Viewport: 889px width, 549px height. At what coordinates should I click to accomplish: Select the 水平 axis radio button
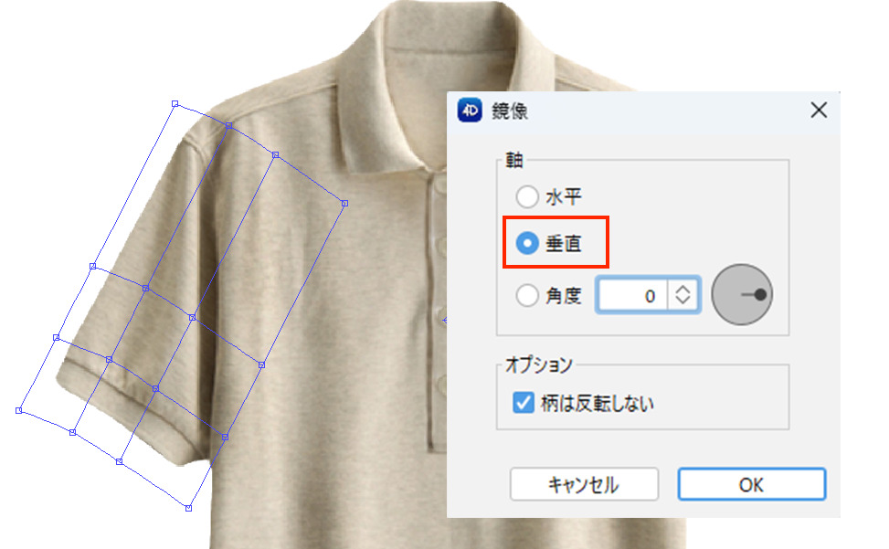point(526,196)
